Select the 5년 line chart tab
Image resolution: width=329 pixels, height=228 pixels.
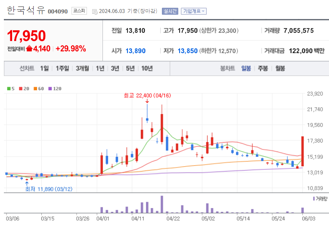pos(130,68)
